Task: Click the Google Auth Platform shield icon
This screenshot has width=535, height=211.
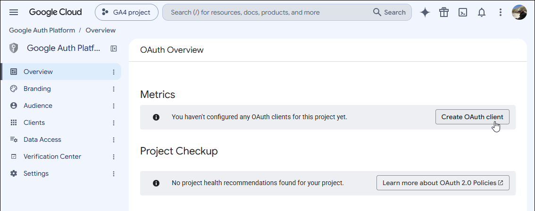Action: point(14,48)
